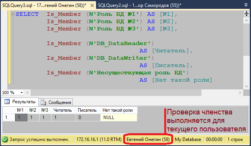Select the Писатель column header
The image size is (251, 146).
[x=88, y=110]
